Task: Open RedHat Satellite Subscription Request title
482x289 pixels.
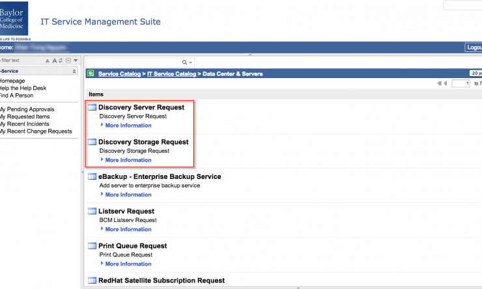Action: [162, 281]
